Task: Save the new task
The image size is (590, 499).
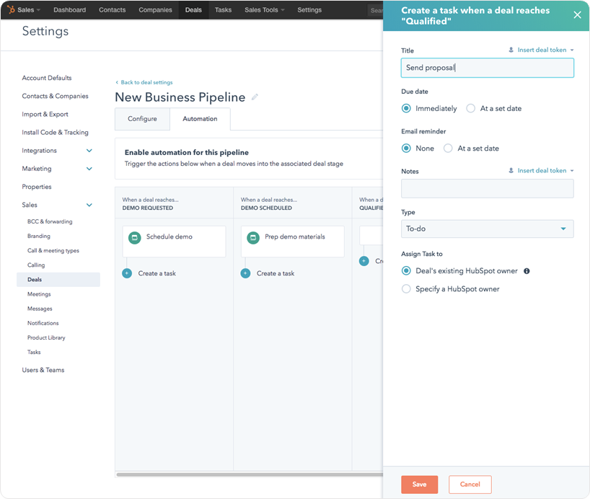Action: (x=419, y=485)
